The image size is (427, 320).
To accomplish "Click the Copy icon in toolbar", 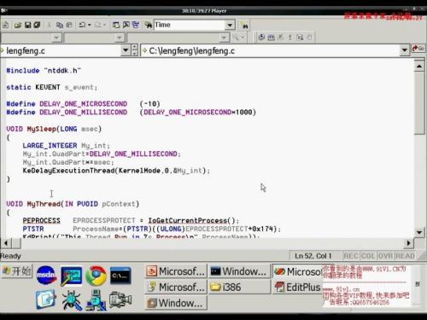I will click(x=60, y=25).
